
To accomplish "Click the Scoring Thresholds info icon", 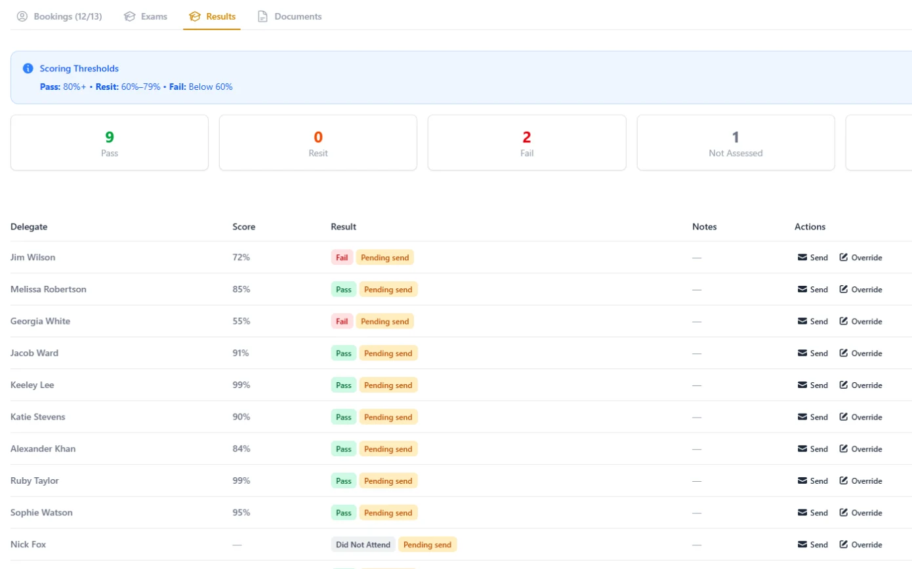I will tap(28, 68).
